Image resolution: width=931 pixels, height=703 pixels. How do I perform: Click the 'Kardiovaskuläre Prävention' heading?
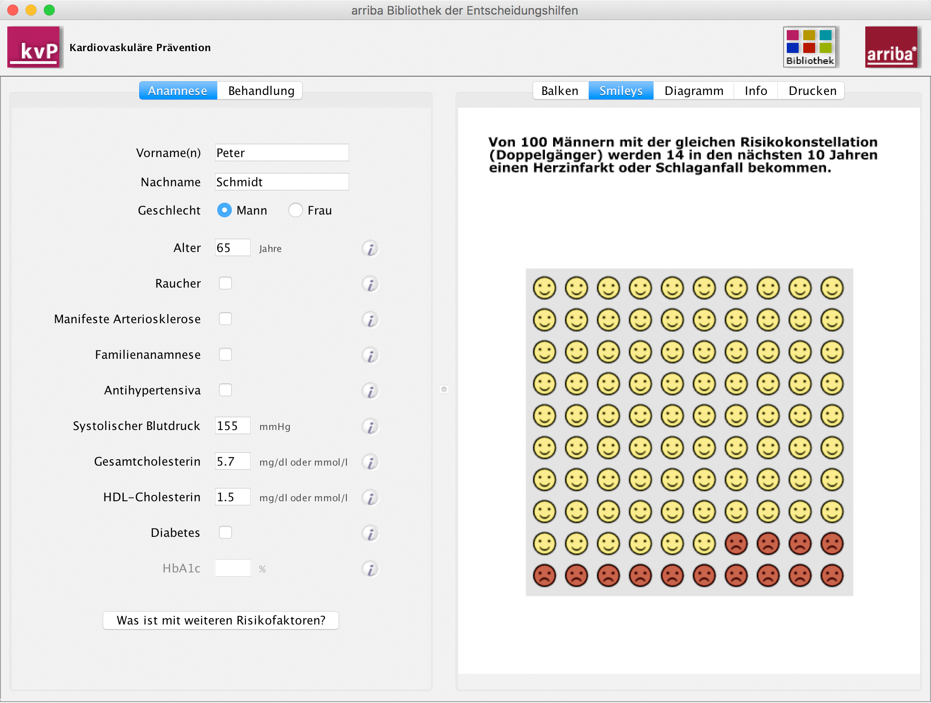point(140,47)
